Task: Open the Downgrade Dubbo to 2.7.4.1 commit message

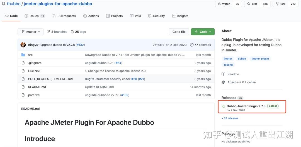Action: (x=135, y=55)
